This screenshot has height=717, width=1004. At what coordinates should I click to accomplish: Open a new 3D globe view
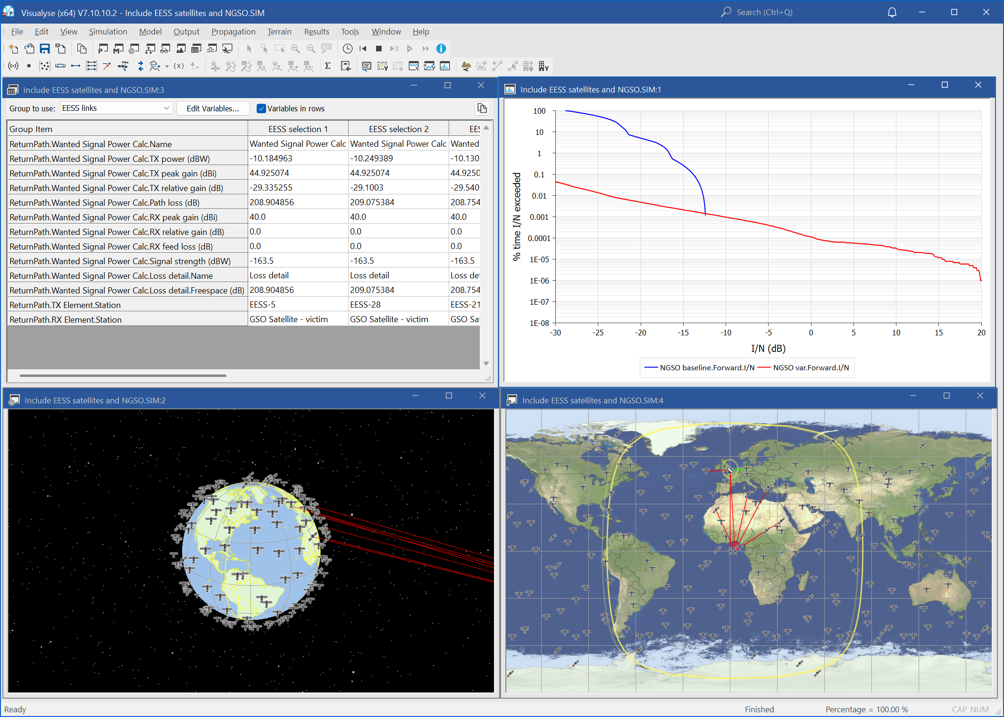pos(134,49)
